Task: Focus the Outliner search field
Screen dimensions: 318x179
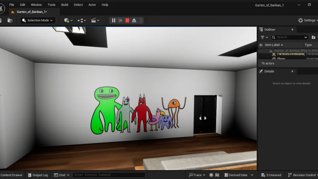Action: click(x=289, y=37)
